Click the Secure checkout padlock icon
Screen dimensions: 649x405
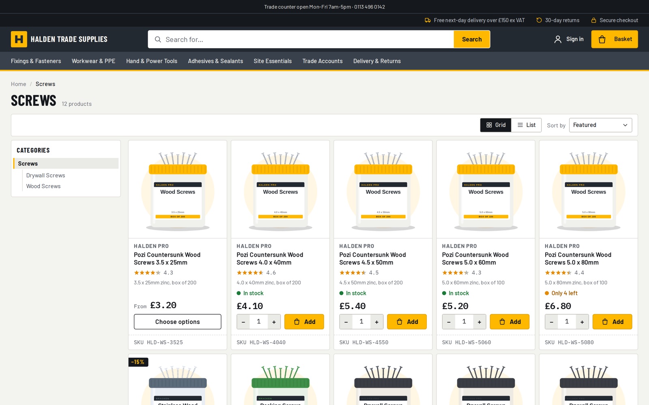coord(593,20)
